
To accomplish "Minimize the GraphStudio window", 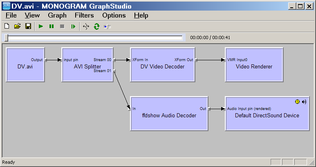I will coord(292,6).
